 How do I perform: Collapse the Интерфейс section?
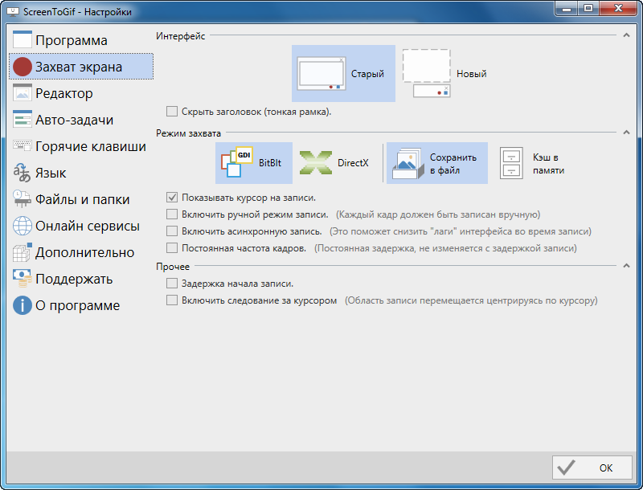pos(626,35)
